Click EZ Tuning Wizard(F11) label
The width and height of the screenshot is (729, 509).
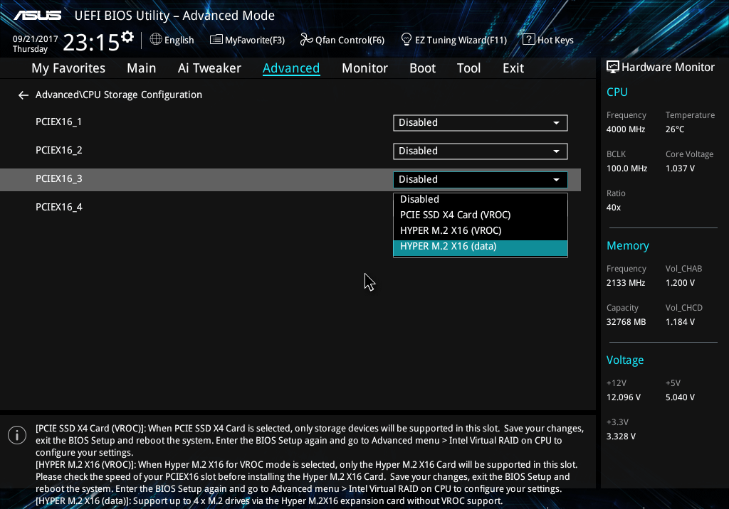coord(461,41)
